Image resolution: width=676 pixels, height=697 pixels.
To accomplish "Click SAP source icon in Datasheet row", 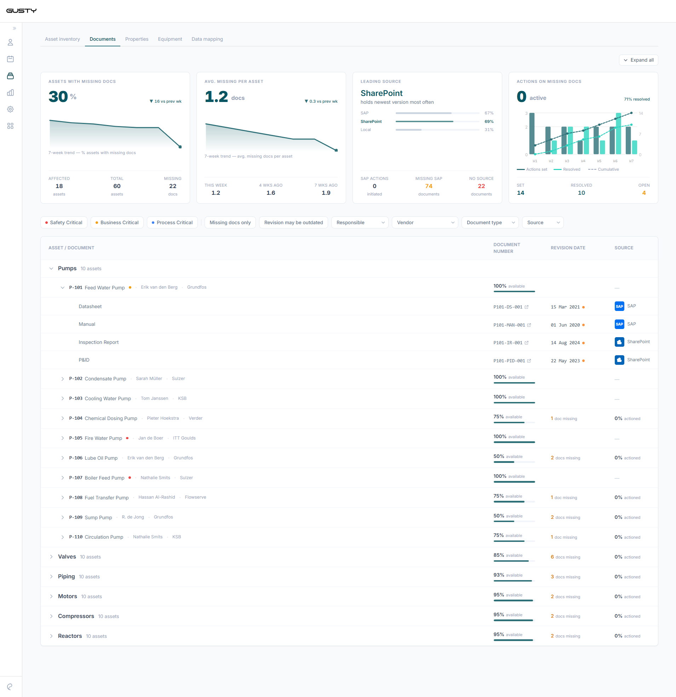I will pos(619,306).
